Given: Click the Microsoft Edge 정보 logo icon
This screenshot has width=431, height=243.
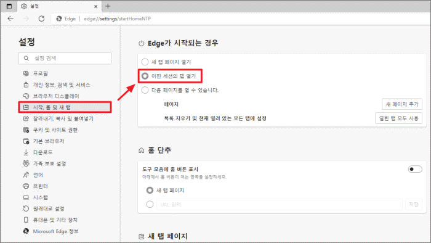Looking at the screenshot, I should point(26,231).
